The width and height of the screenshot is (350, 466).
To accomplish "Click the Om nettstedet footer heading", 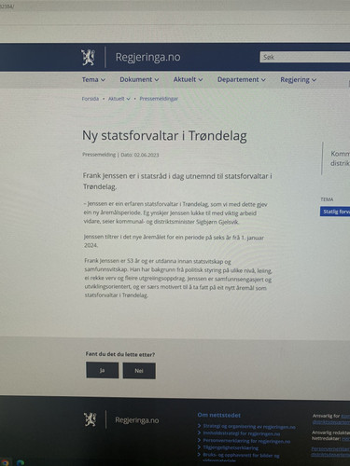I will coord(219,416).
